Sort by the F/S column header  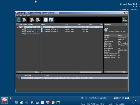pyautogui.click(x=71, y=25)
